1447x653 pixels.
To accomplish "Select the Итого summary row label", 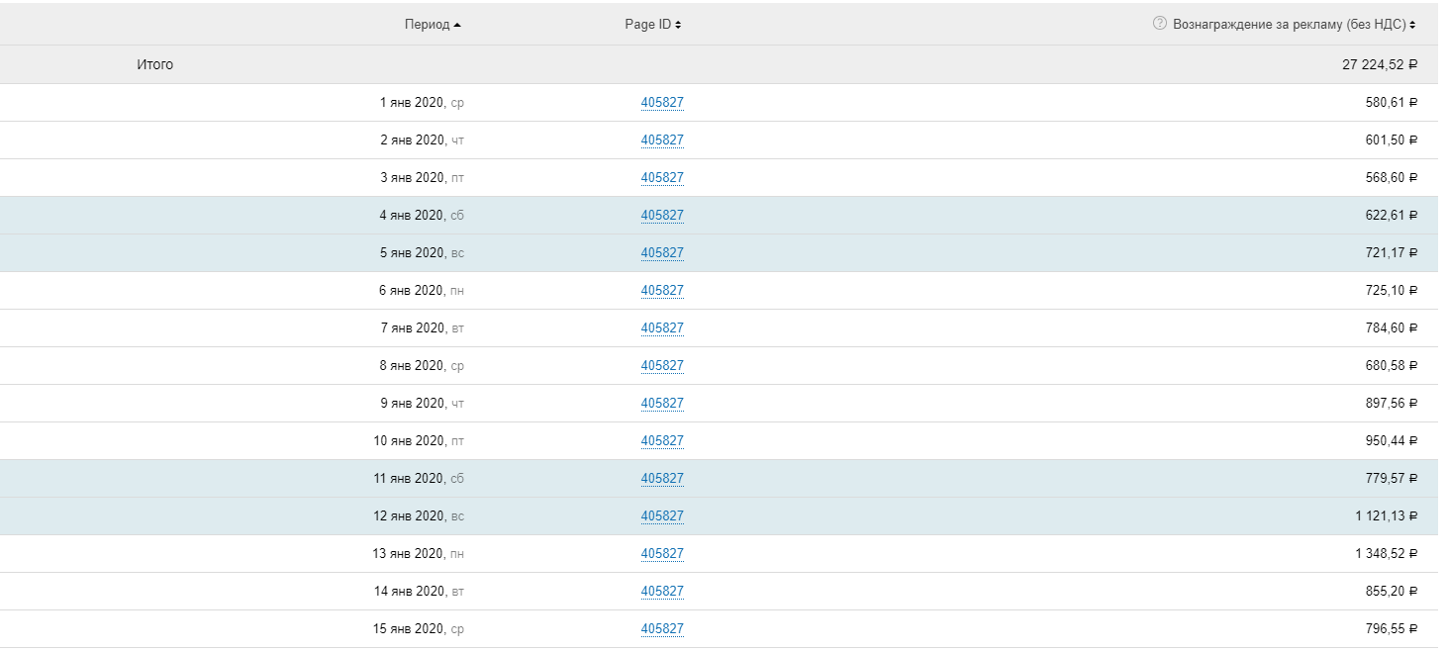I will [154, 65].
